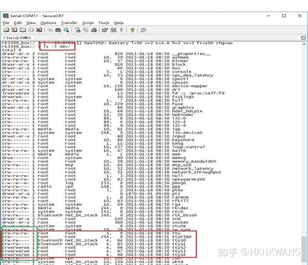308x265 pixels.
Task: Open the Transfer menu
Action: tap(69, 23)
